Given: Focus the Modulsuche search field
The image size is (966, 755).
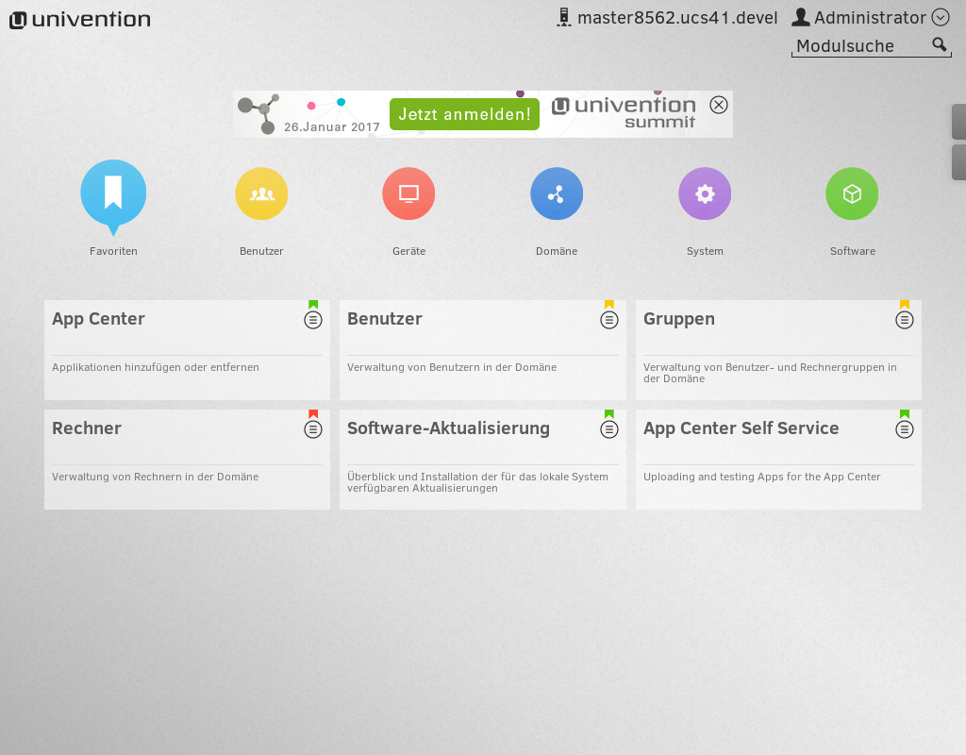Looking at the screenshot, I should (x=858, y=46).
